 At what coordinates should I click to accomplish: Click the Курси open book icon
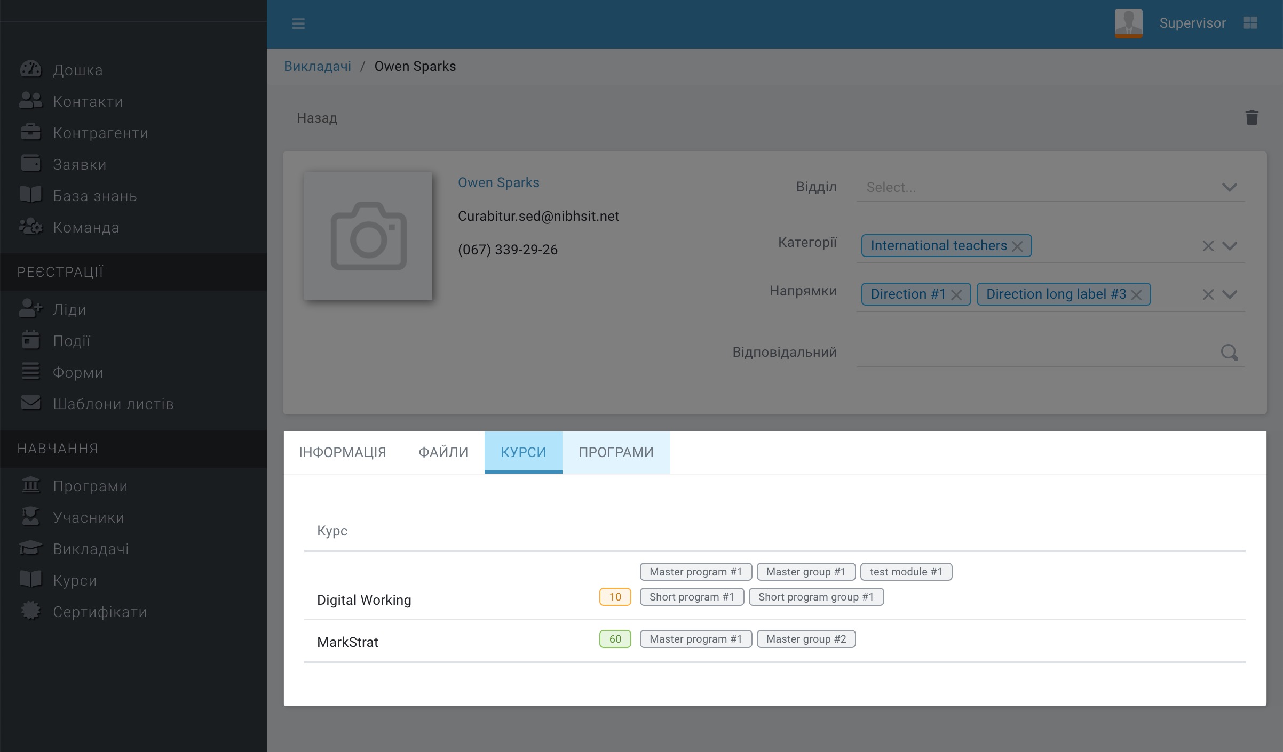click(x=31, y=580)
